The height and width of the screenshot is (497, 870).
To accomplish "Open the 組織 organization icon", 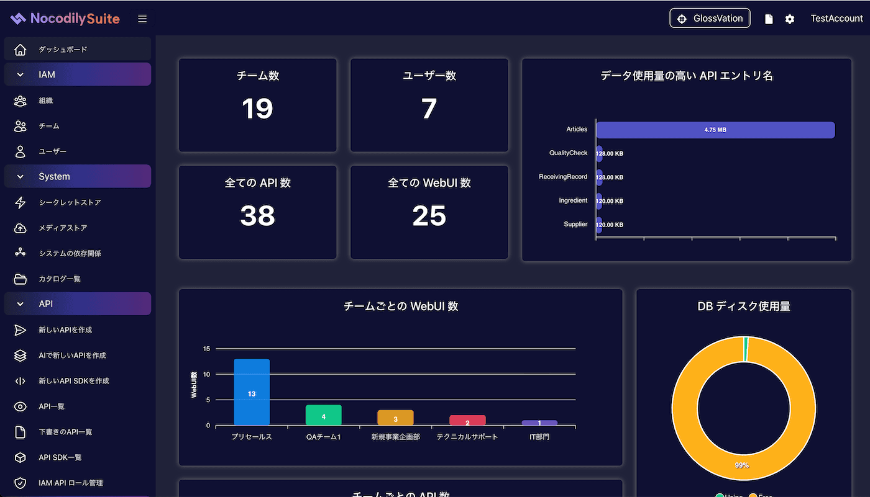I will (x=21, y=101).
